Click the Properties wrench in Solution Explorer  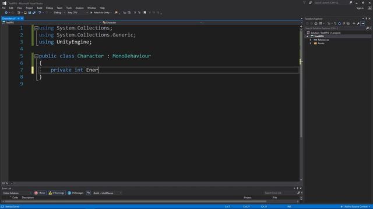tap(358, 23)
